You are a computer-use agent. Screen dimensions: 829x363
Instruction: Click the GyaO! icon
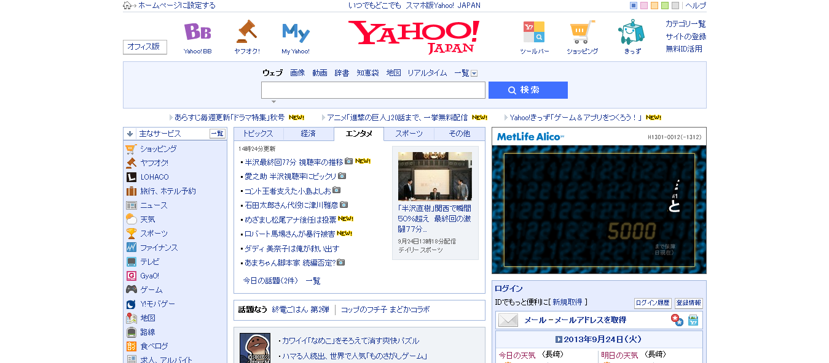point(131,276)
